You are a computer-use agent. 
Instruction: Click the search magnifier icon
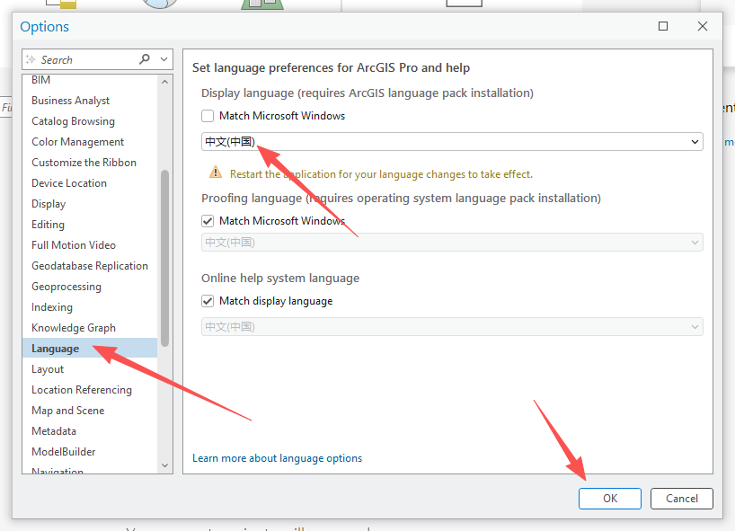tap(145, 59)
